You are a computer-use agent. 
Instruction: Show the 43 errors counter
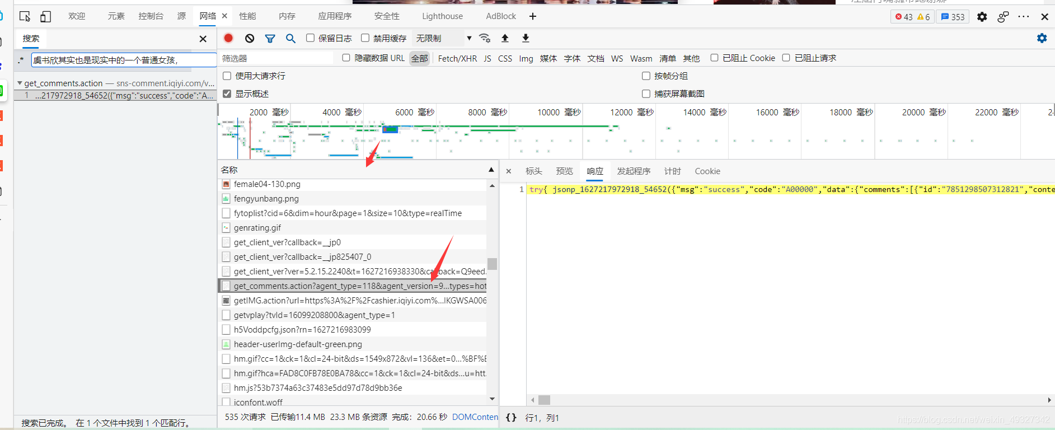coord(904,17)
